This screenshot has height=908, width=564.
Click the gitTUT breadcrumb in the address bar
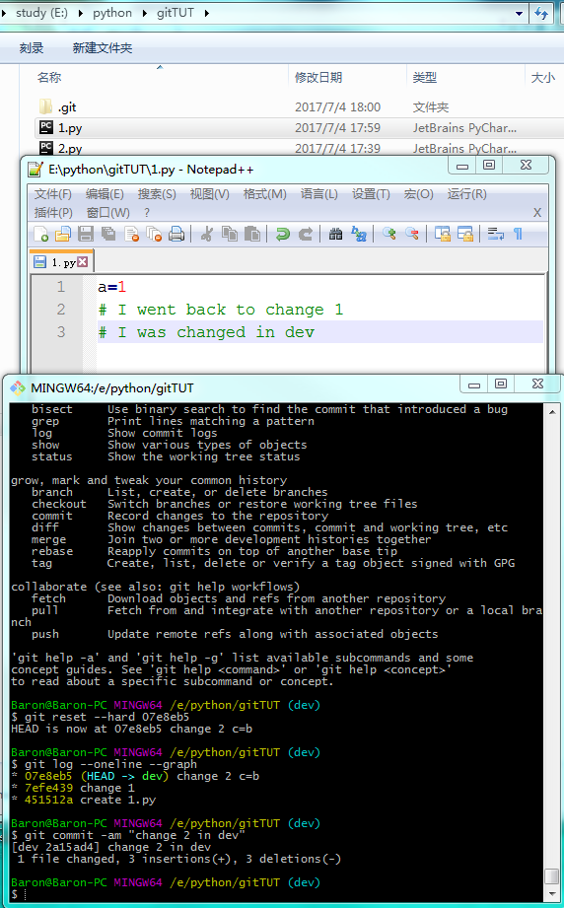(176, 13)
